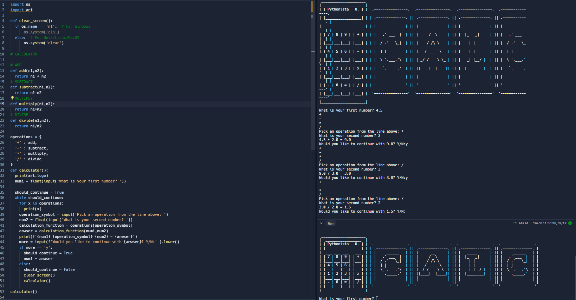Click the 'while should_continue:' loop line

pyautogui.click(x=39, y=198)
